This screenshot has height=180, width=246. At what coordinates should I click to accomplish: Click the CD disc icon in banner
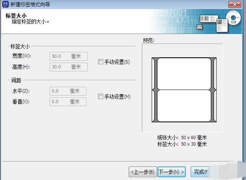coord(233,18)
